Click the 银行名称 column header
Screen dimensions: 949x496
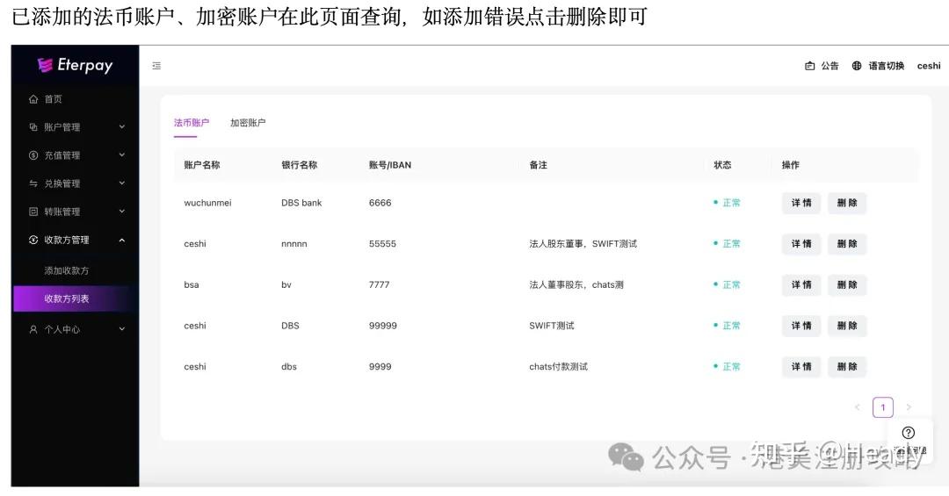(299, 164)
